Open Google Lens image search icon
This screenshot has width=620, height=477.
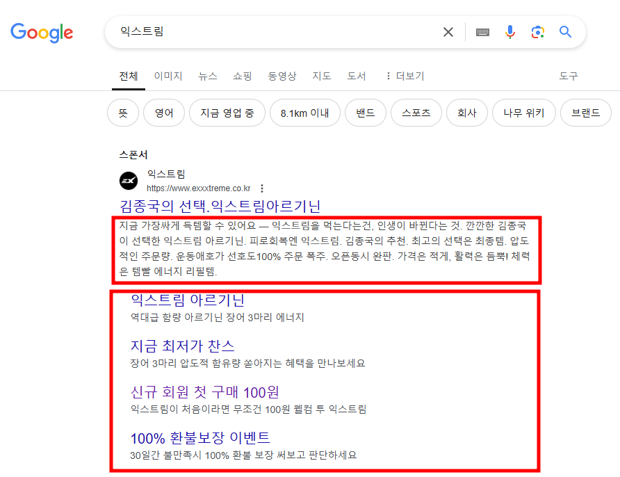tap(538, 32)
